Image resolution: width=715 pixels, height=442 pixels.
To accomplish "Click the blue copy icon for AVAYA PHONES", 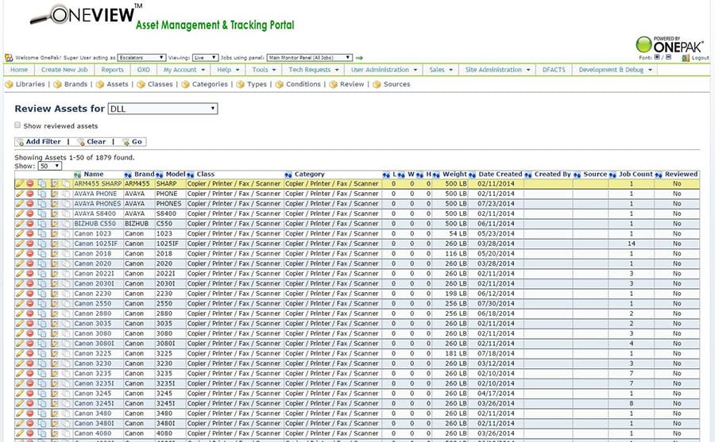I will [42, 204].
